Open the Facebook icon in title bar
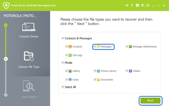This screenshot has width=169, height=106. click(137, 6)
